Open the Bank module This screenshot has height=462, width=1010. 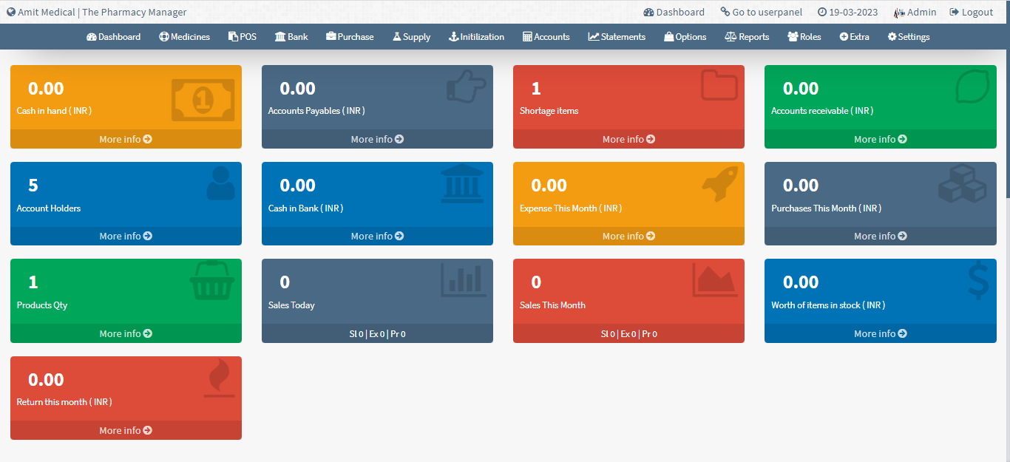[291, 36]
